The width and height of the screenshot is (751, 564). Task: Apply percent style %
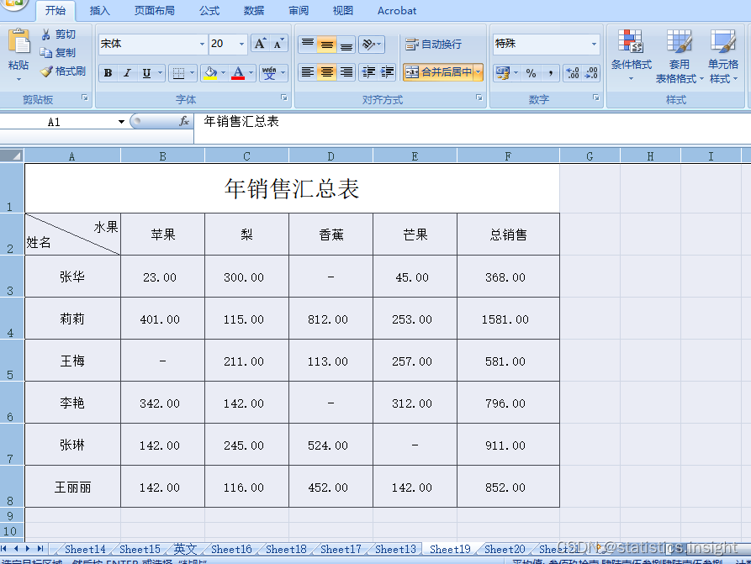pos(531,73)
